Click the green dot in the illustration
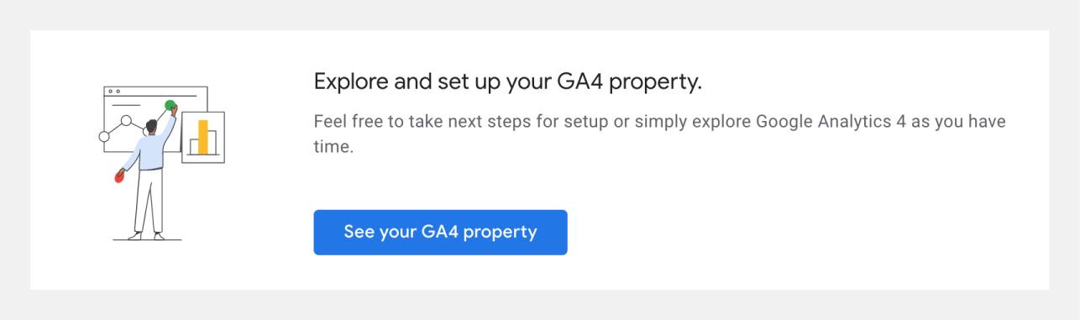The image size is (1080, 320). pos(170,106)
